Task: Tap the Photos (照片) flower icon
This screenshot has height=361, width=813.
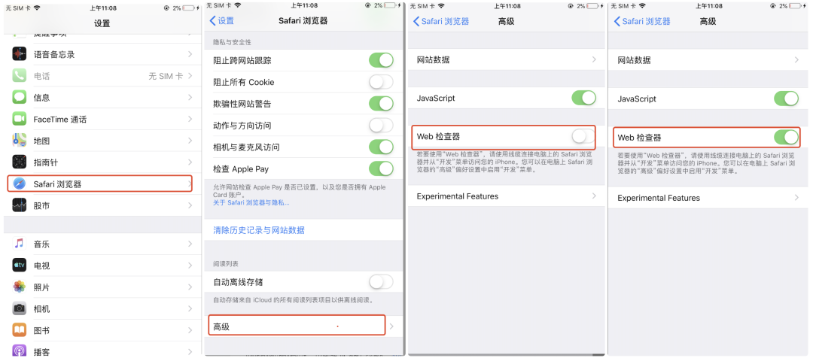Action: click(20, 287)
